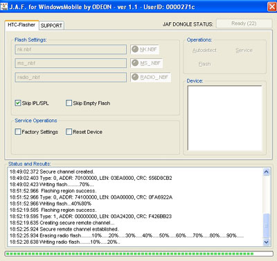Click the NK.NBF file browse icon
The image size is (277, 261).
pos(135,49)
